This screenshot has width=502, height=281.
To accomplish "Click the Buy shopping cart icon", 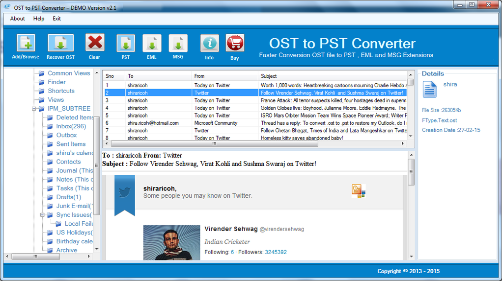I will 235,43.
